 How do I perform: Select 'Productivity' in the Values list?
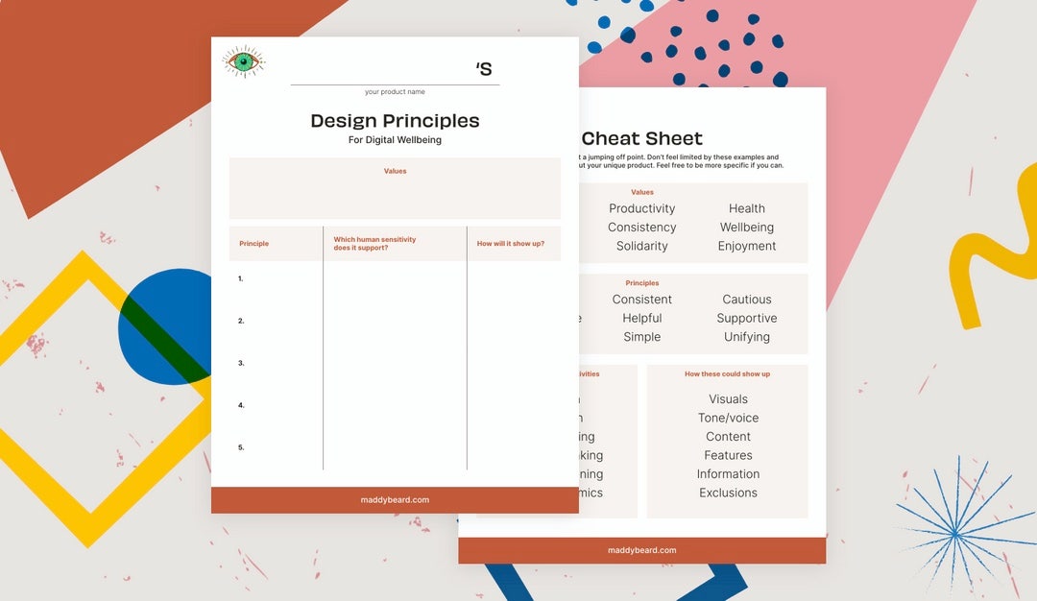641,208
